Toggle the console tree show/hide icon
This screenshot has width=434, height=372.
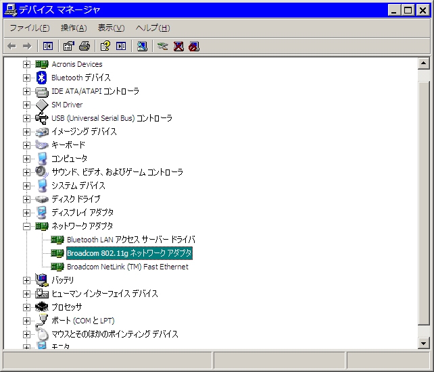coord(47,46)
